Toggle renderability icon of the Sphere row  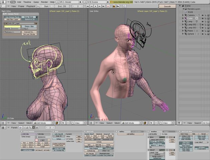(208, 34)
